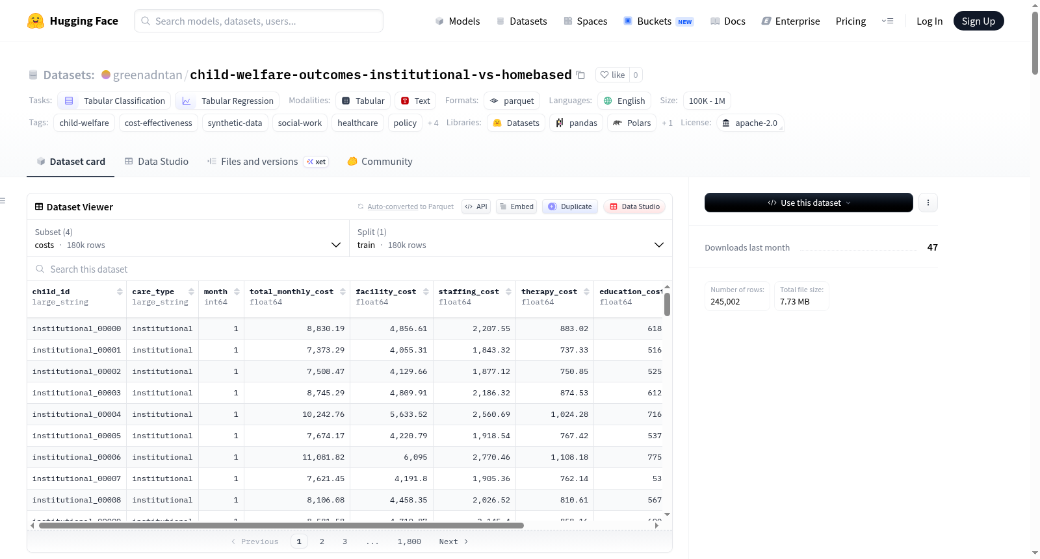Go to Spaces in top navigation
This screenshot has height=559, width=1040.
click(586, 21)
